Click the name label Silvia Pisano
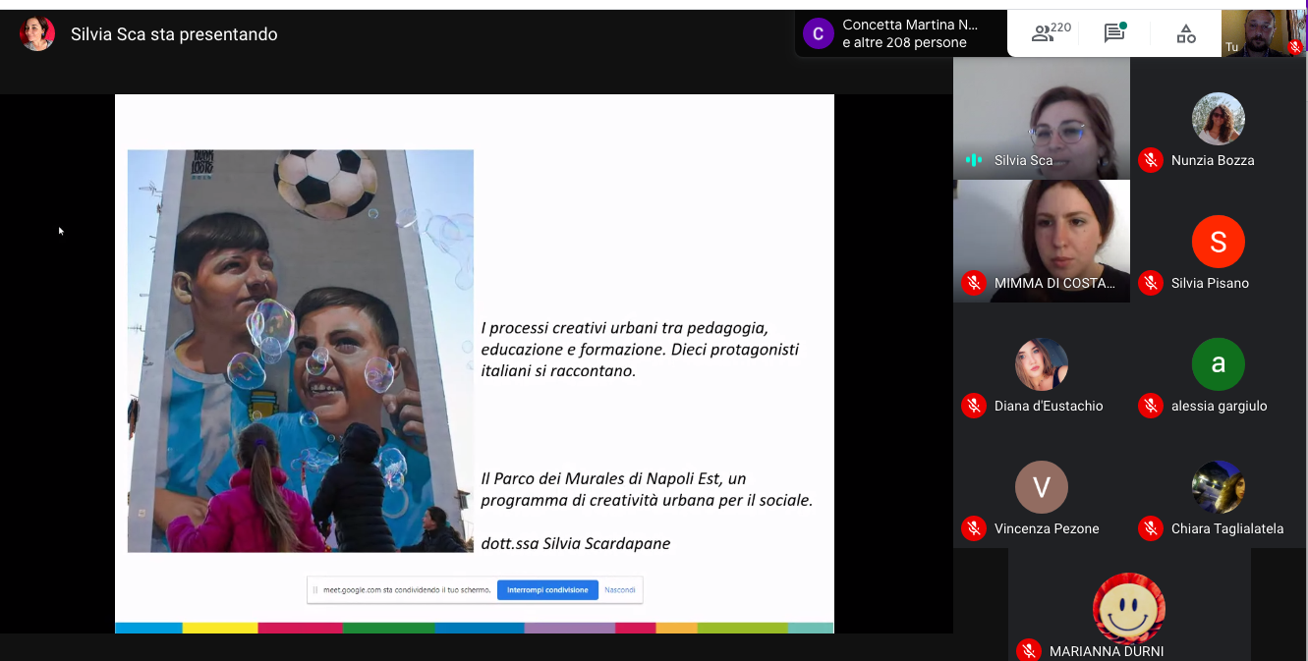 (x=1210, y=283)
